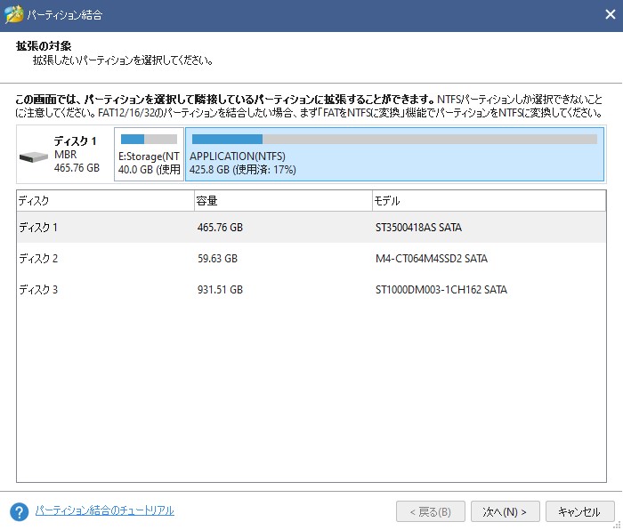Click the APPLICATION partition usage bar

coord(394,140)
